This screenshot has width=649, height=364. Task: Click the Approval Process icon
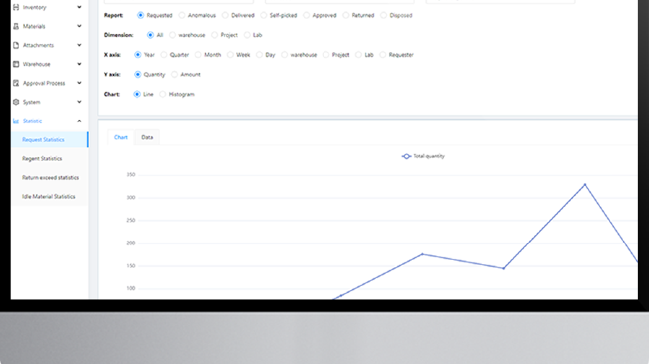16,83
